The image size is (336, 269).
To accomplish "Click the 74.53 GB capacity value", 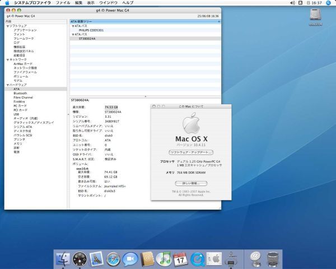I will [111, 107].
